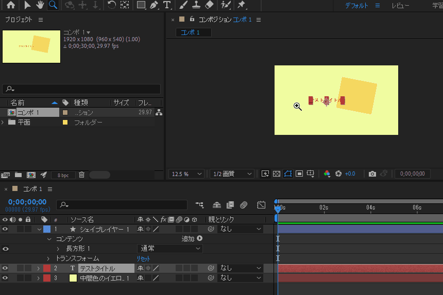Open parent dropdown for シェイプレイヤー 1
The height and width of the screenshot is (295, 443).
click(241, 229)
